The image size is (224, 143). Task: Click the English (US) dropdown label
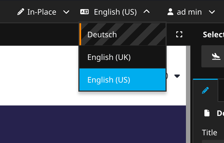[115, 12]
